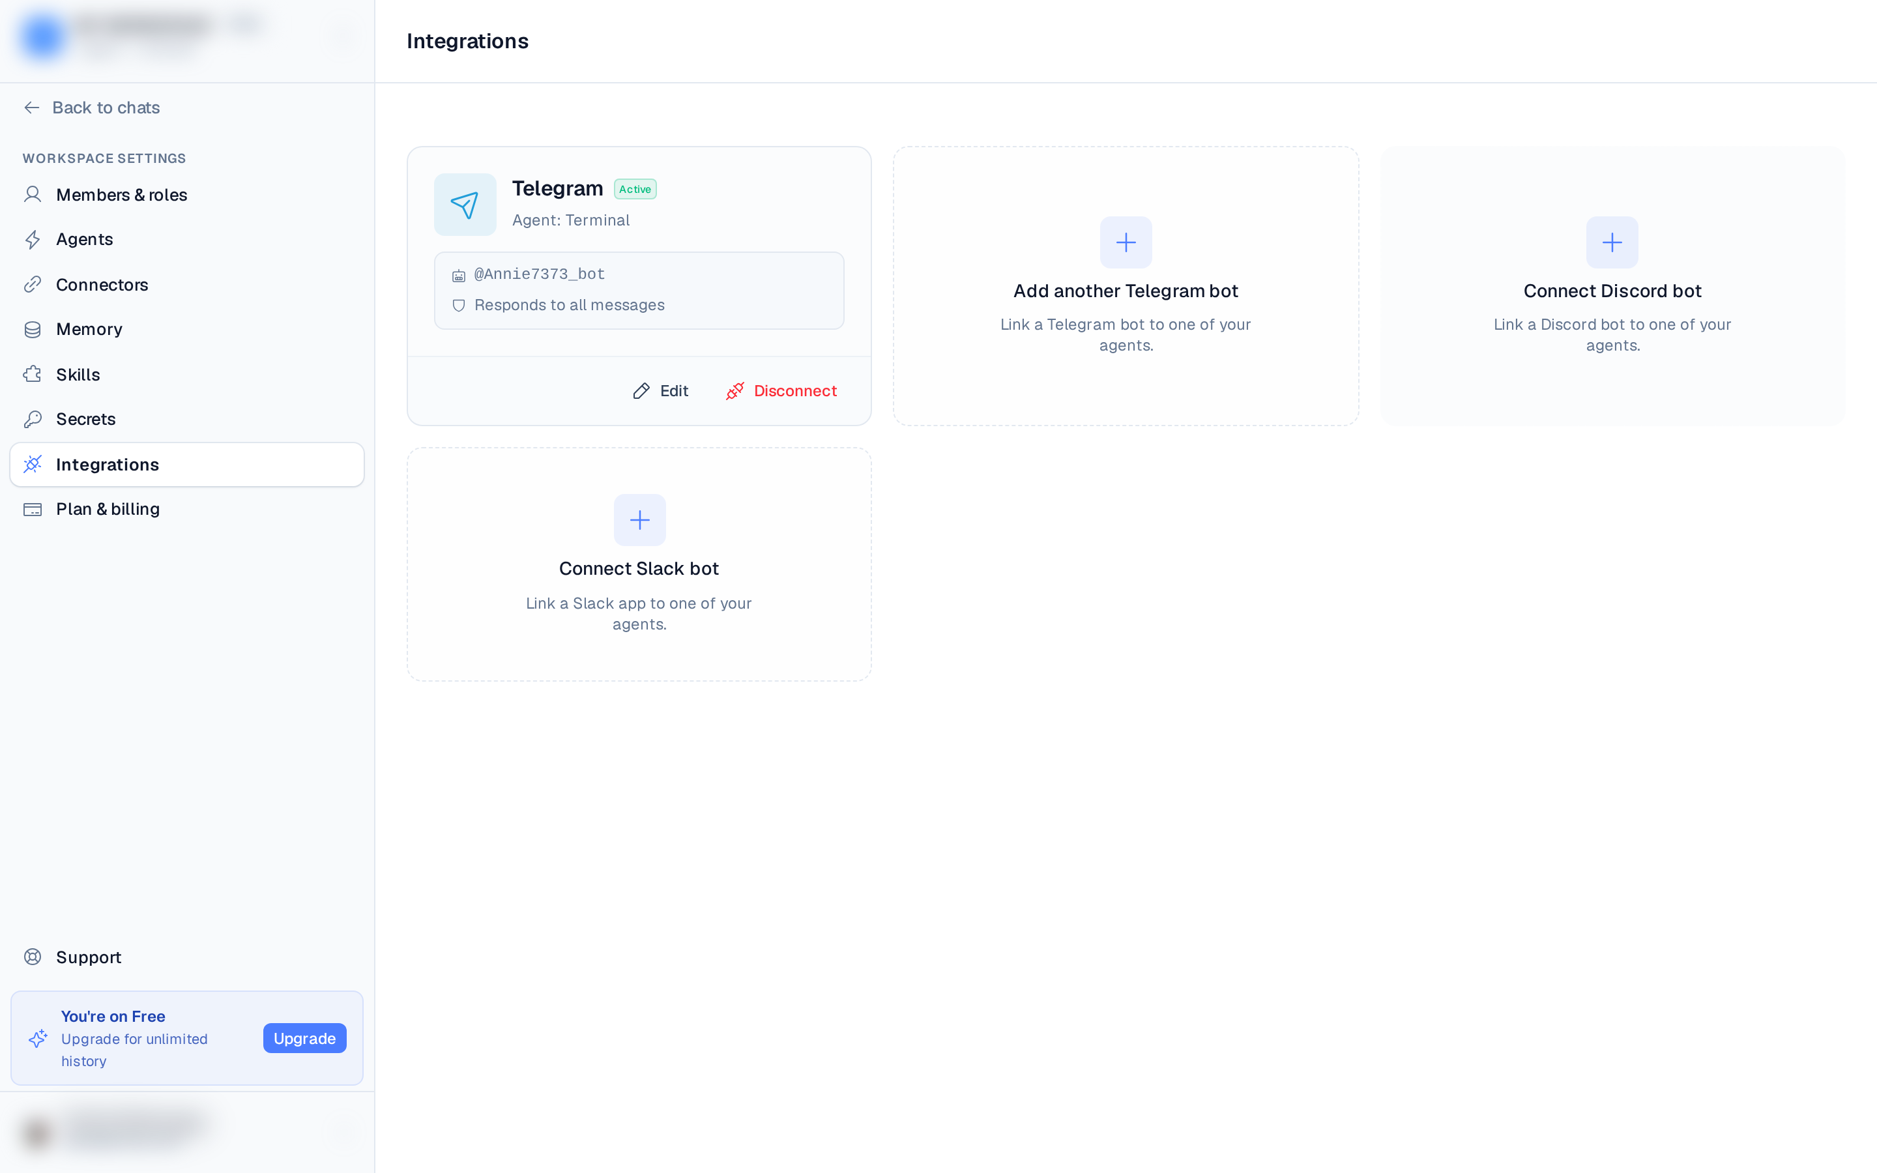Click the Responds to all messages text

coord(570,306)
